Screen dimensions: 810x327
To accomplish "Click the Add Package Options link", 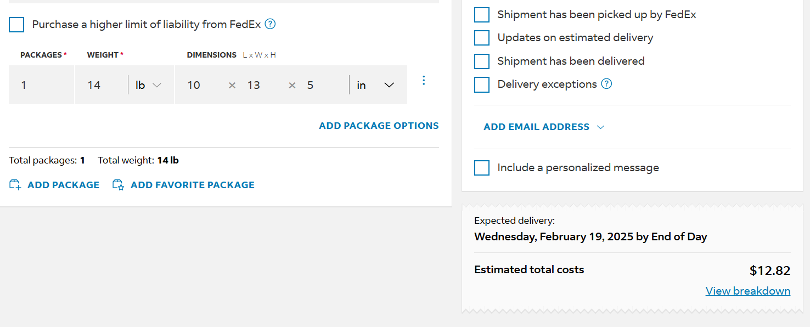I will (x=379, y=126).
